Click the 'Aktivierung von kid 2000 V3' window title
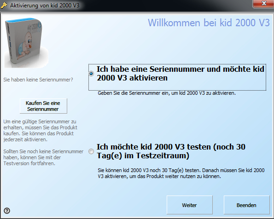 pyautogui.click(x=45, y=6)
